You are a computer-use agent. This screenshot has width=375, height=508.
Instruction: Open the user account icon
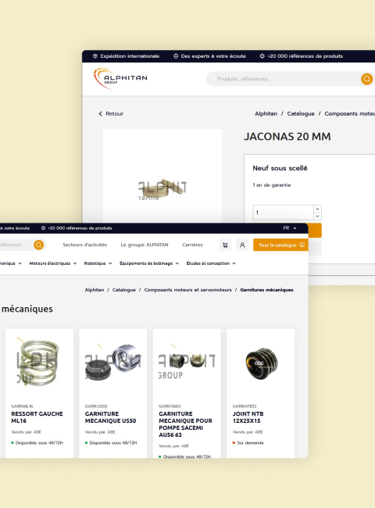point(242,245)
